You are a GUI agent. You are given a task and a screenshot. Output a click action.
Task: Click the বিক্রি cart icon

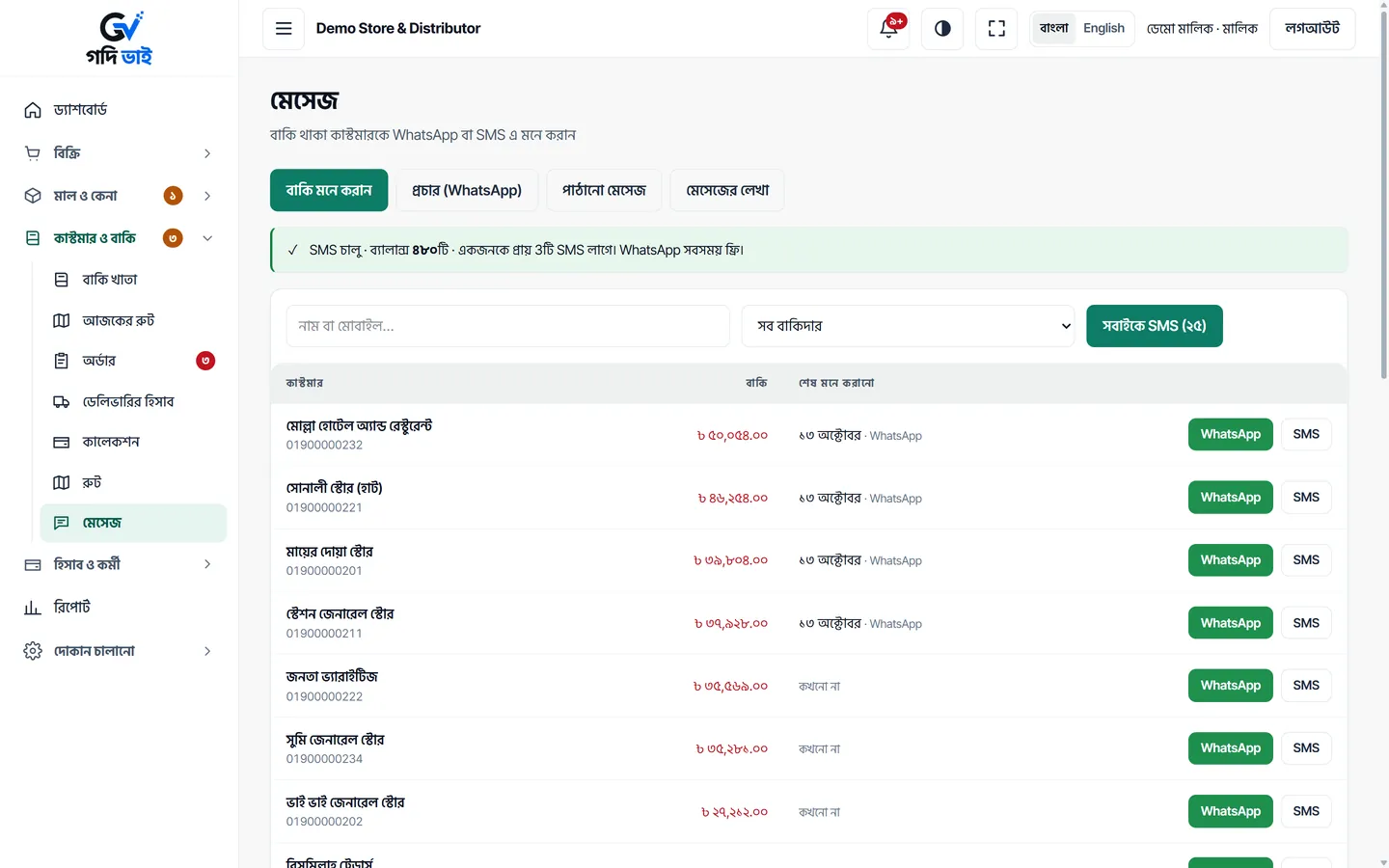(33, 153)
